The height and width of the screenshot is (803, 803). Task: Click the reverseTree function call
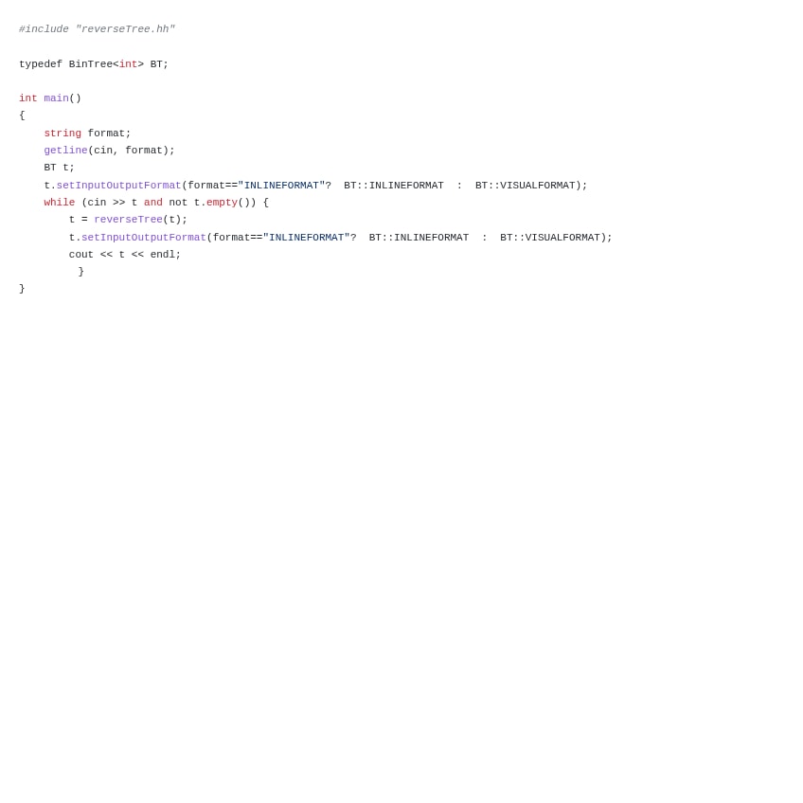[128, 219]
